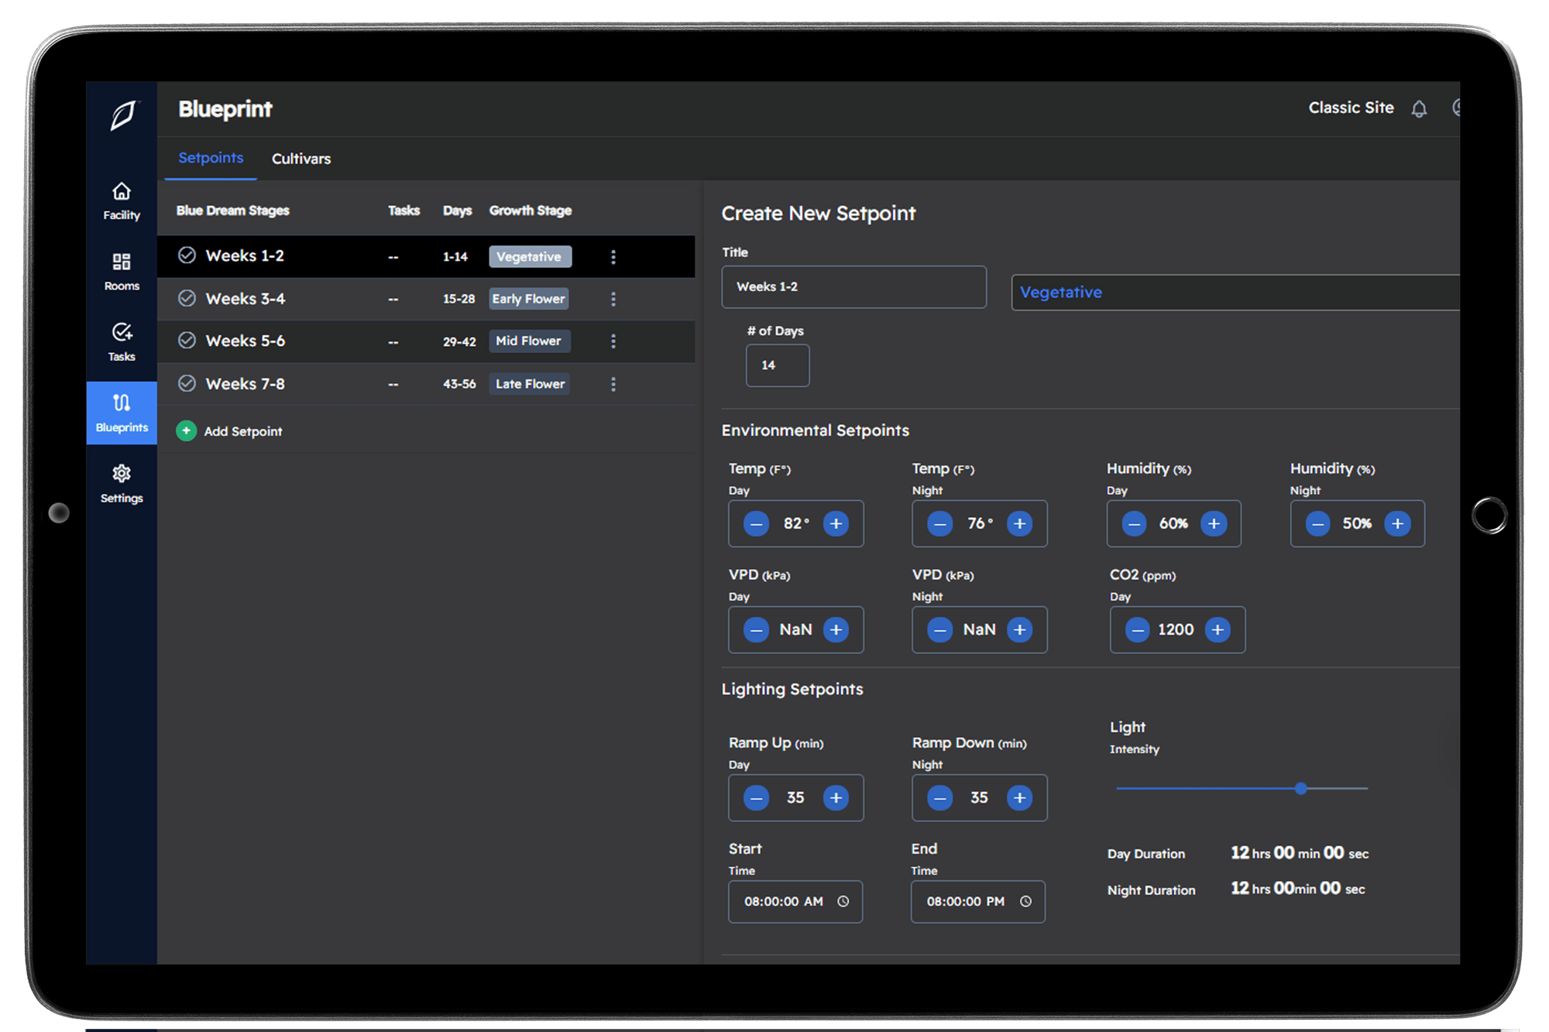Click green plus Add Setpoint icon

tap(186, 431)
